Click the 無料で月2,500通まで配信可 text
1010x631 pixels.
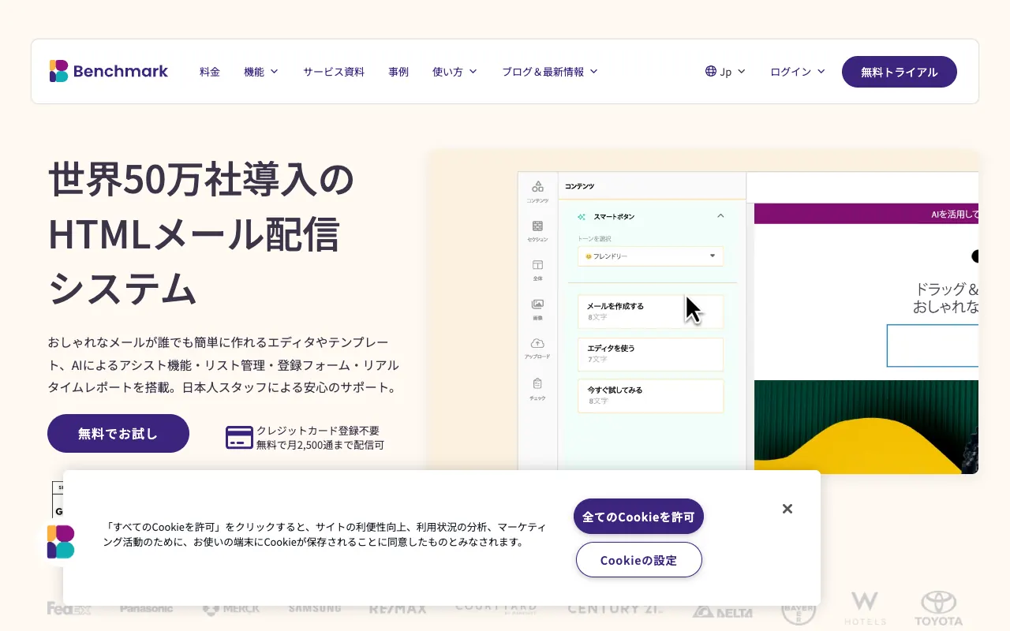coord(320,445)
